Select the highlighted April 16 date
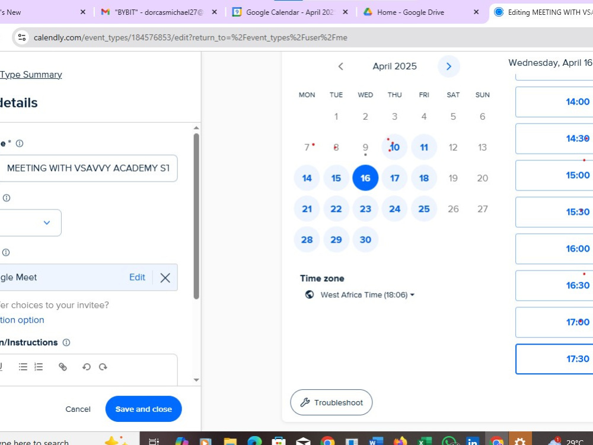This screenshot has width=593, height=445. pyautogui.click(x=365, y=178)
